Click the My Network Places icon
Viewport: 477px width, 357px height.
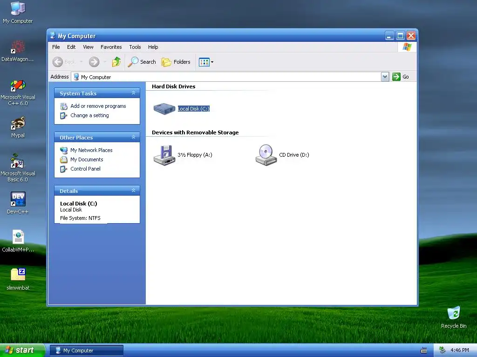point(63,150)
